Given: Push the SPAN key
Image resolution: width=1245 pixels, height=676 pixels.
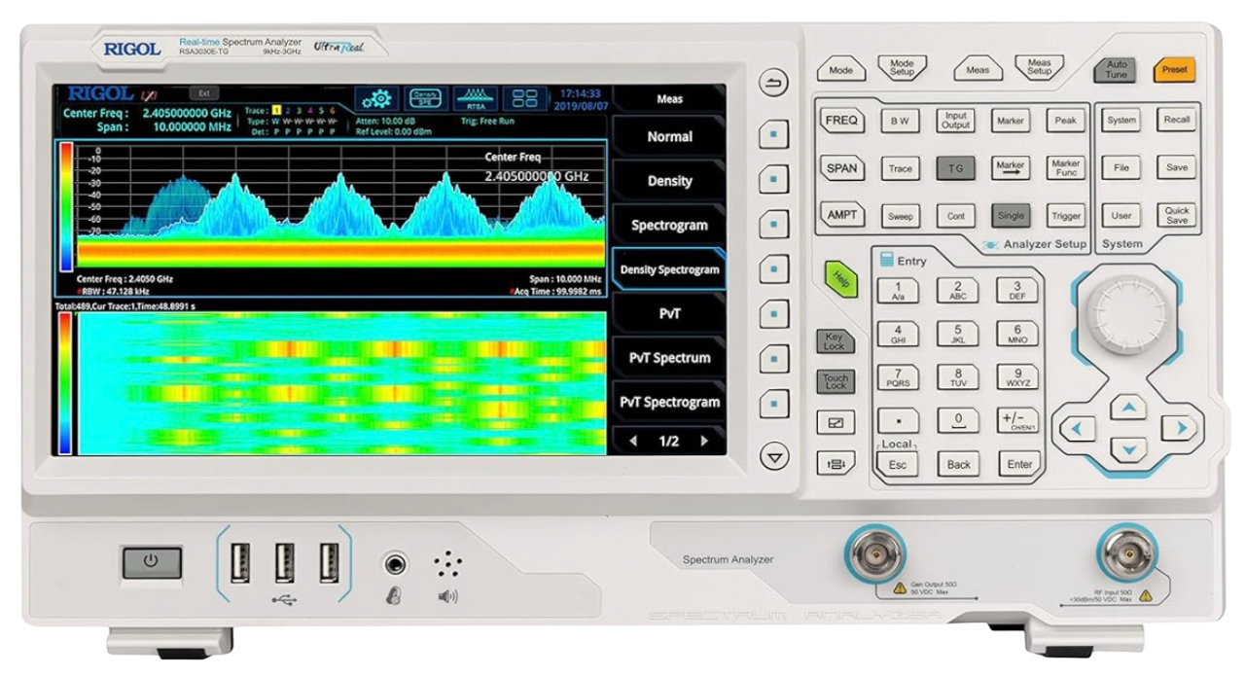Looking at the screenshot, I should click(841, 167).
